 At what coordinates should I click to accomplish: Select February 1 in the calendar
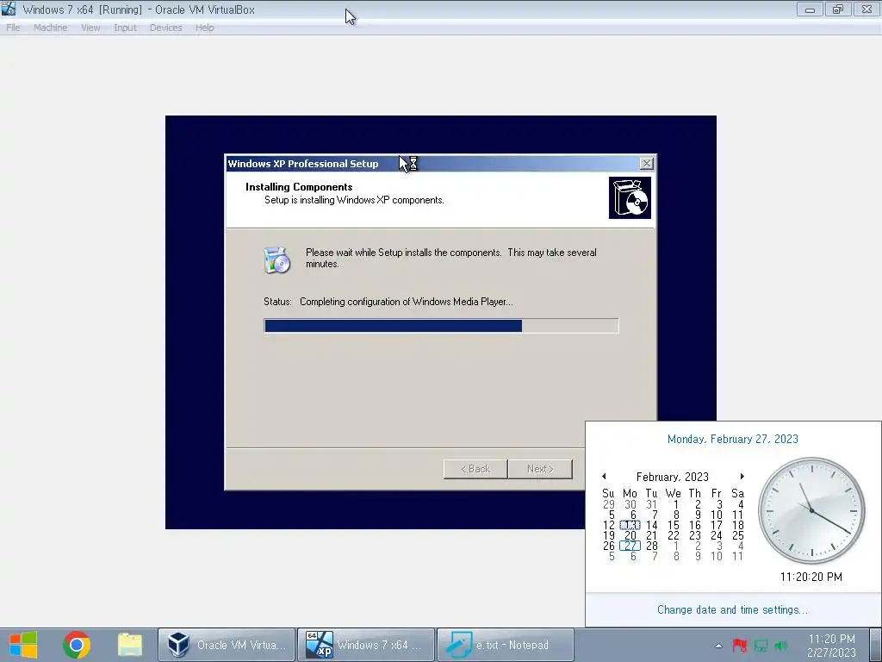pos(675,504)
